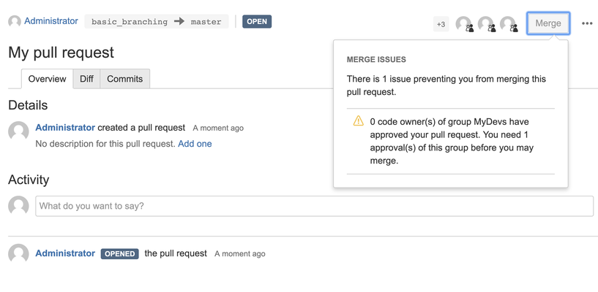This screenshot has height=292, width=598.
Task: Focus the "What do you want to say?" field
Action: click(314, 206)
